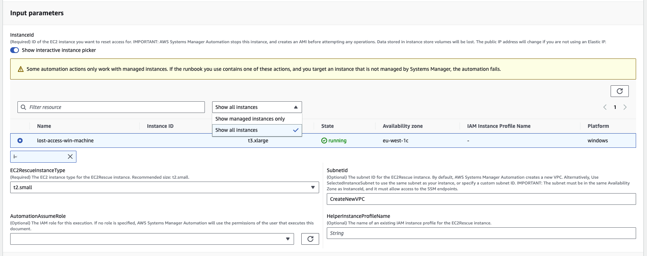This screenshot has width=647, height=256.
Task: Click the search magnifier icon in filter
Action: (24, 107)
